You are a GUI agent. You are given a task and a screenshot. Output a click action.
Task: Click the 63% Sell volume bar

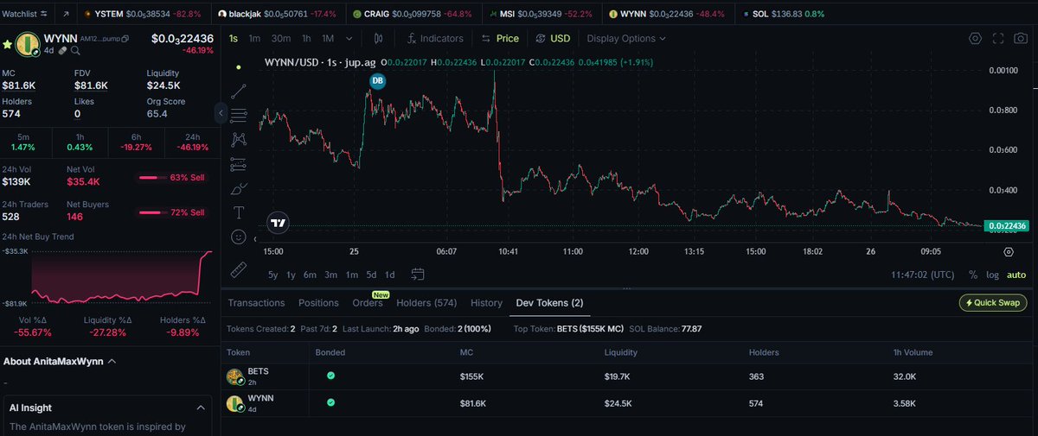171,178
